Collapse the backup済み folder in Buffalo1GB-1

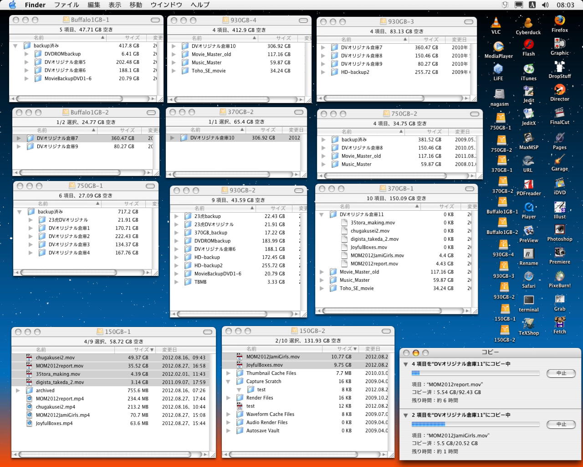pos(15,46)
